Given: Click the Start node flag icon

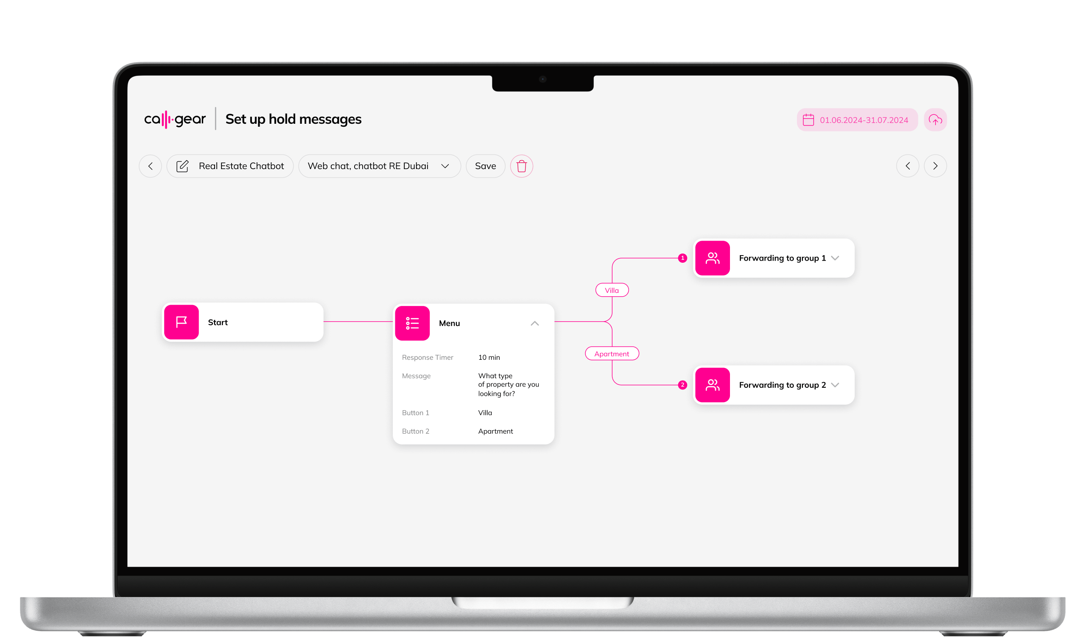Looking at the screenshot, I should click(183, 322).
